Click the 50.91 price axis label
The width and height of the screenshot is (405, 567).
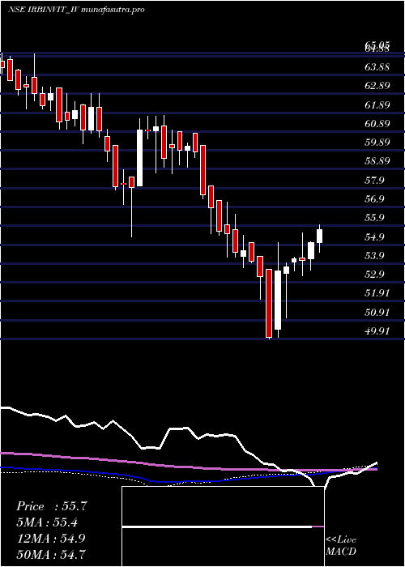(x=377, y=312)
